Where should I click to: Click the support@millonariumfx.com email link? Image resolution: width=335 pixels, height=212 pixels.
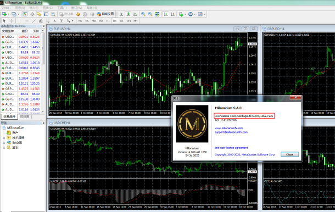click(x=231, y=132)
